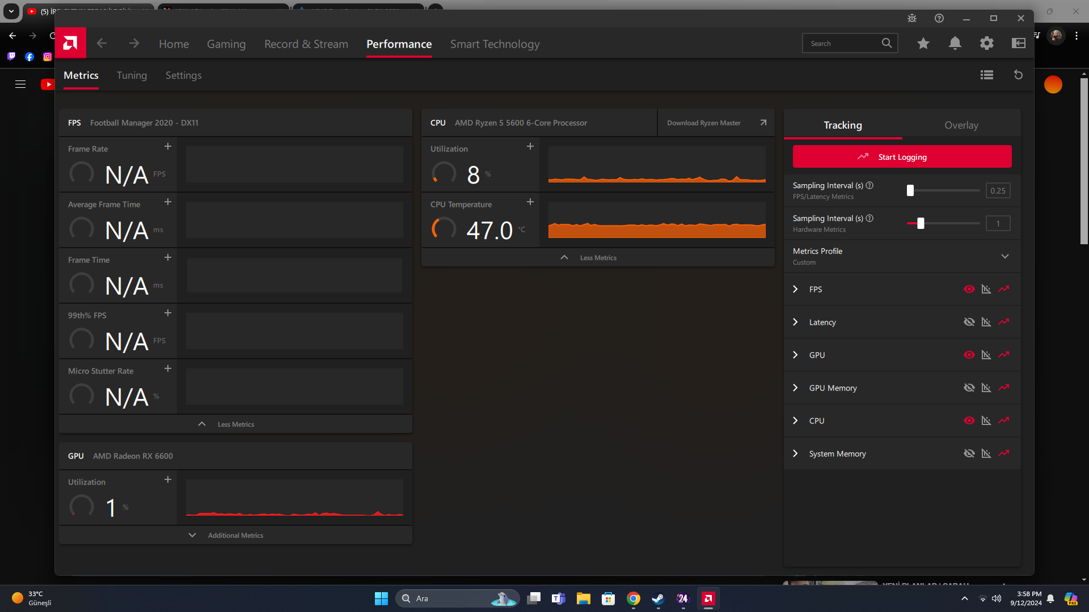Click the search magnifier icon

(887, 43)
